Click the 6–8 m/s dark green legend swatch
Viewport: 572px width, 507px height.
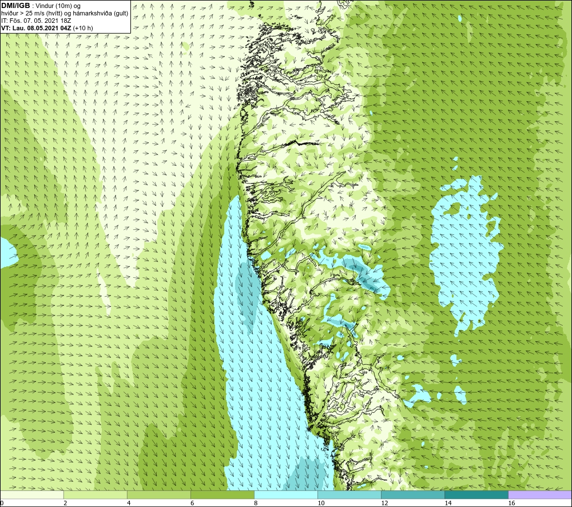pyautogui.click(x=222, y=494)
